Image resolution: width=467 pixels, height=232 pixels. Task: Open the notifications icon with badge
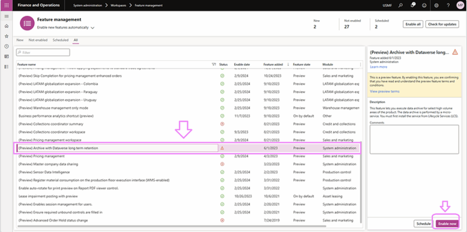pyautogui.click(x=412, y=5)
